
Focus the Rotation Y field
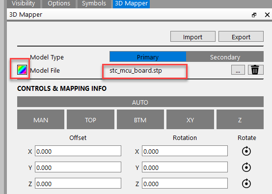[185, 167]
